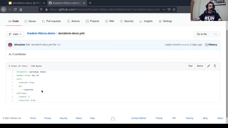Open page actions three-dot menu in address bar

(164, 10)
